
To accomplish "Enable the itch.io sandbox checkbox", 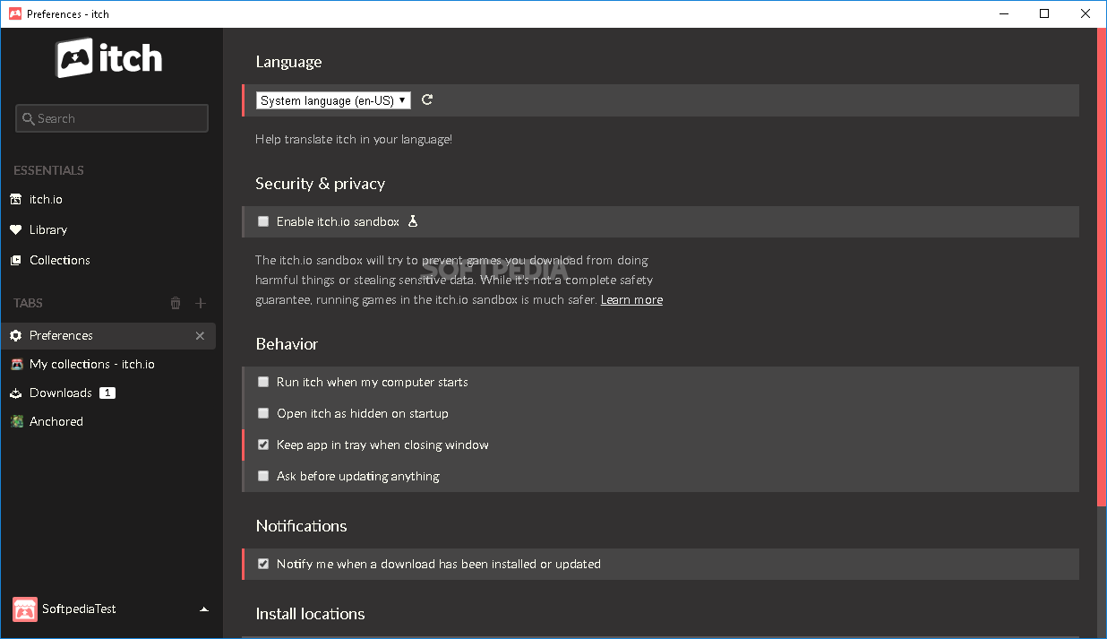I will (x=263, y=221).
